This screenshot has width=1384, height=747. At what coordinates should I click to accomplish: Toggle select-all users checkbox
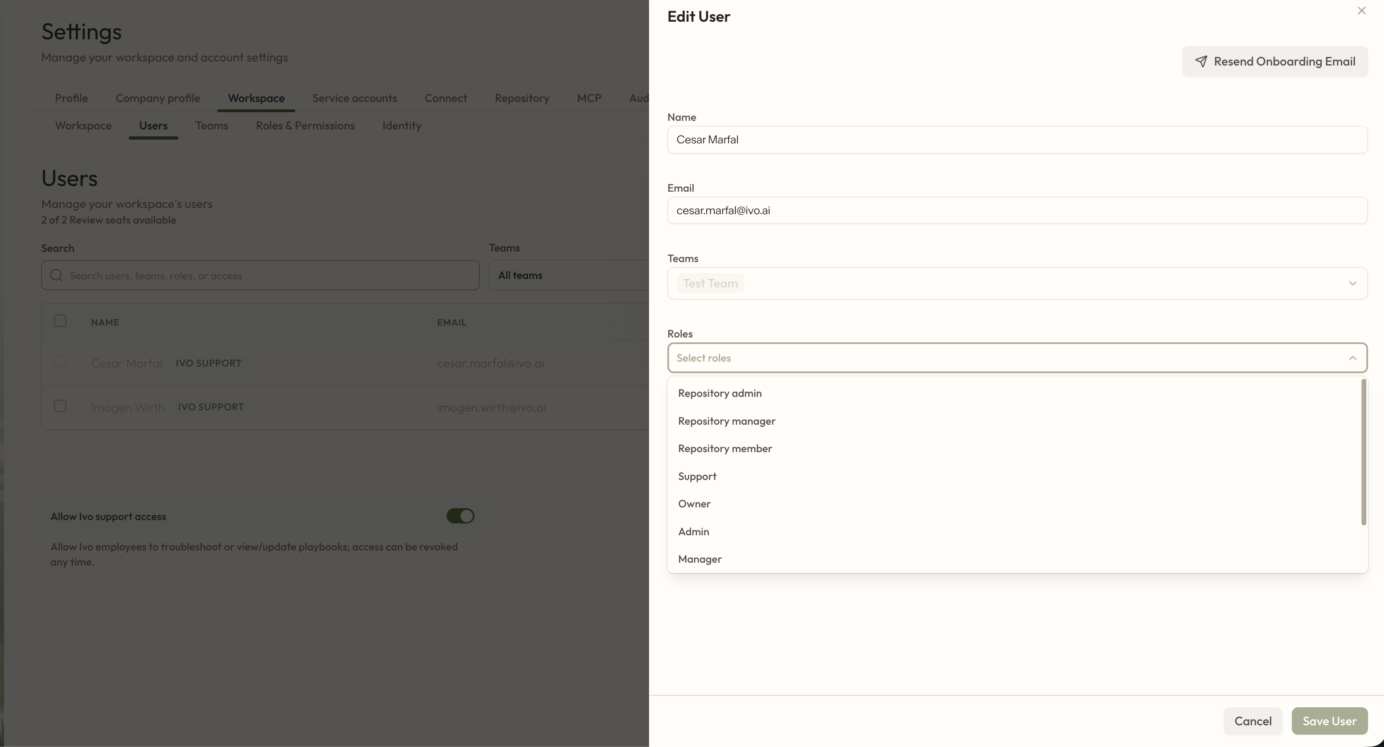pyautogui.click(x=60, y=321)
